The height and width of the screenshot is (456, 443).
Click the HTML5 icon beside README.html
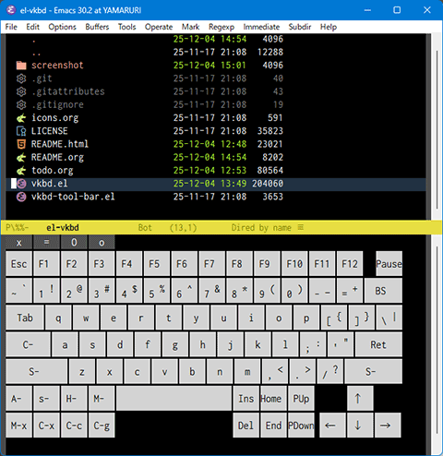21,144
